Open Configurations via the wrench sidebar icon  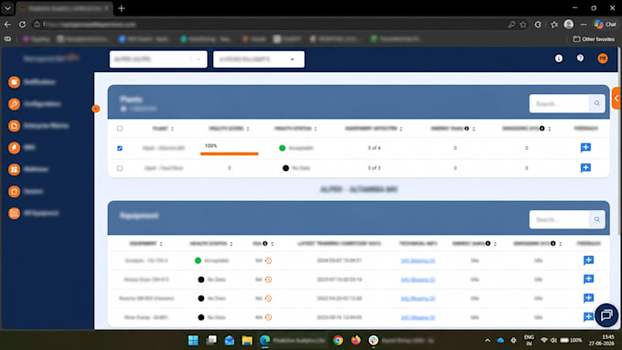[x=15, y=104]
